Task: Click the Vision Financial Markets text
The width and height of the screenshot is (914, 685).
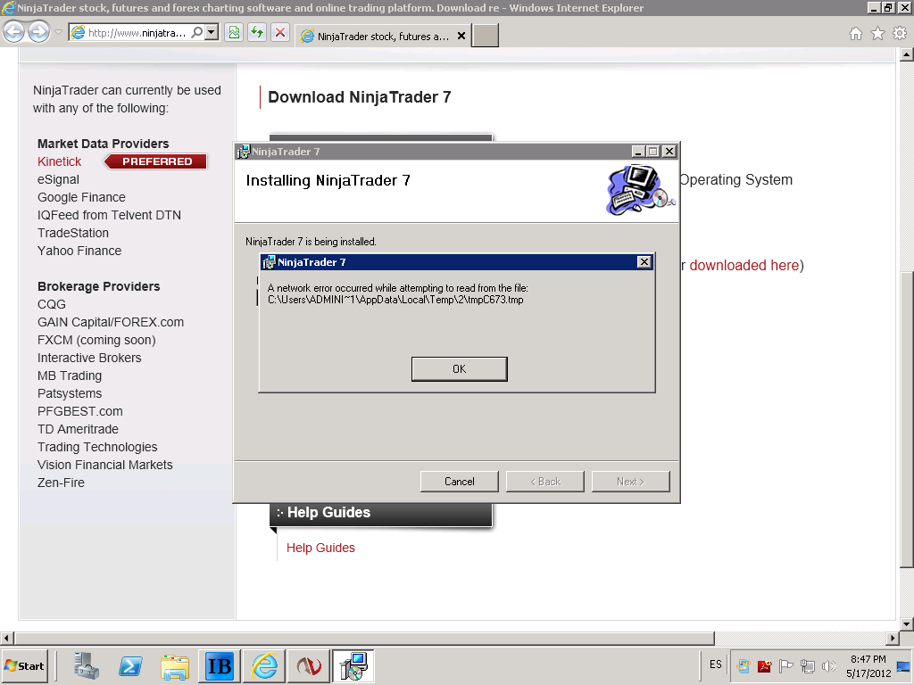Action: [105, 465]
